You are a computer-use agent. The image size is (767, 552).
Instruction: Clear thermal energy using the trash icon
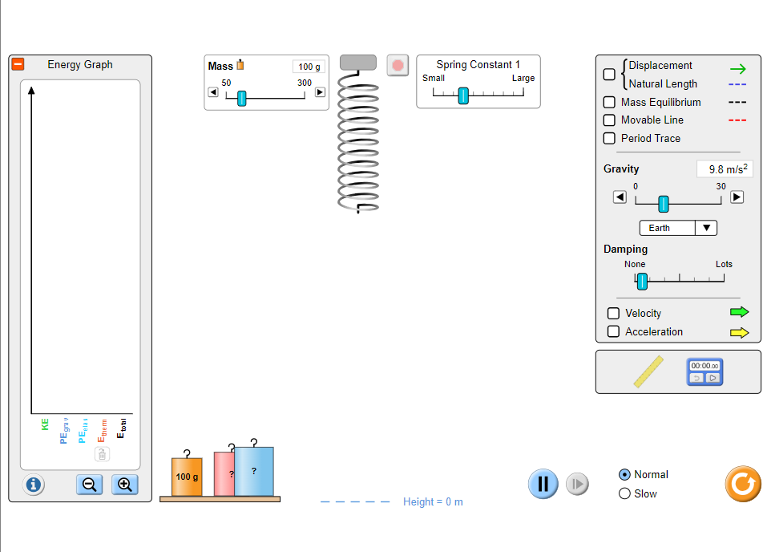[102, 453]
